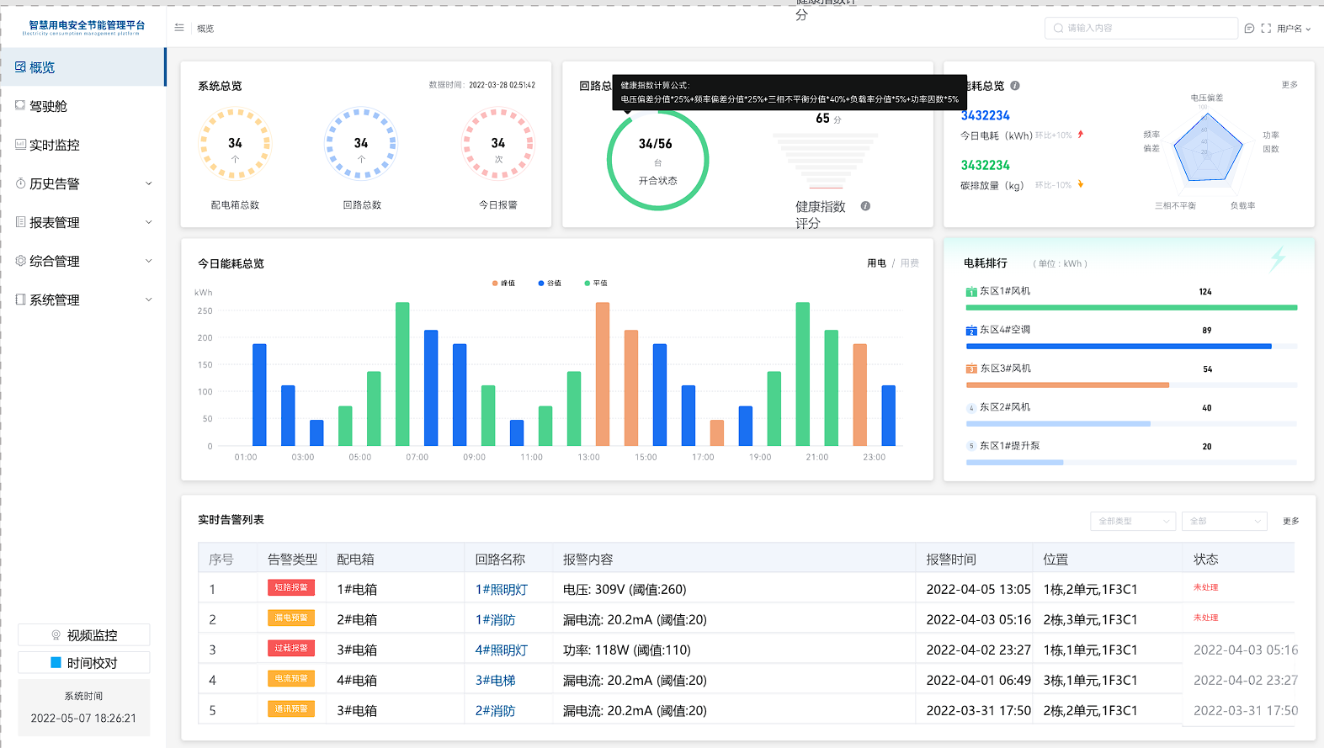The image size is (1324, 748).
Task: Toggle 平值 legend series in chart
Action: [x=596, y=284]
